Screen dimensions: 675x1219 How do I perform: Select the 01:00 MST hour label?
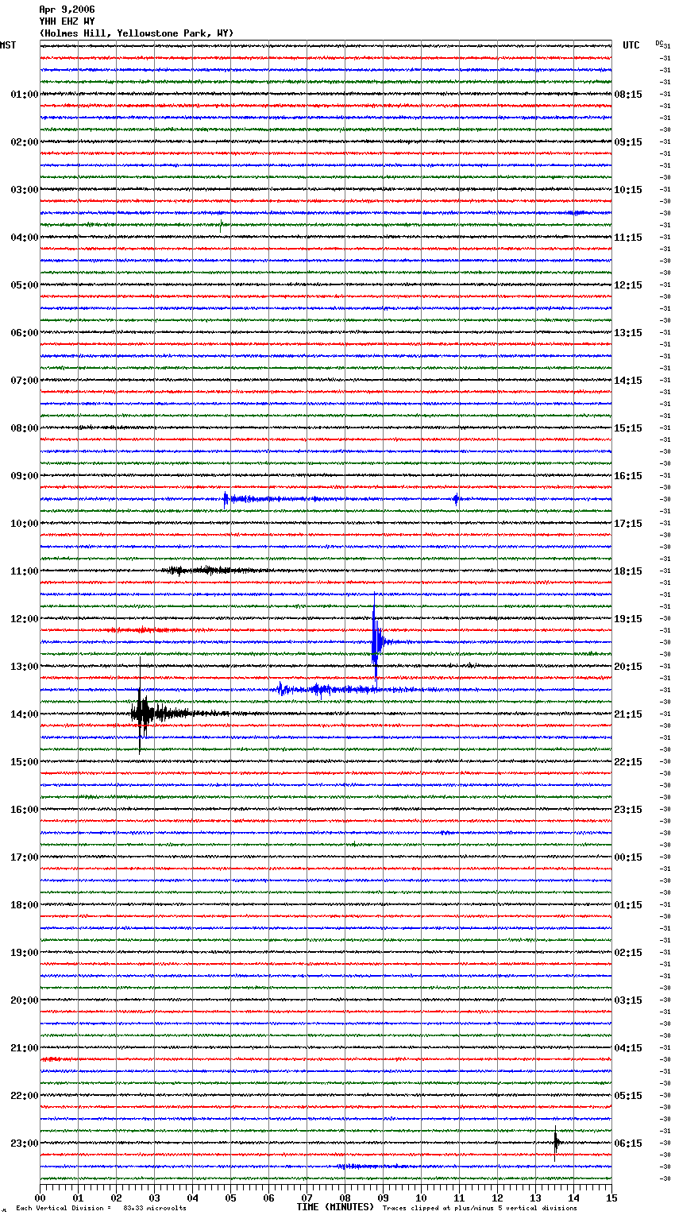[24, 95]
